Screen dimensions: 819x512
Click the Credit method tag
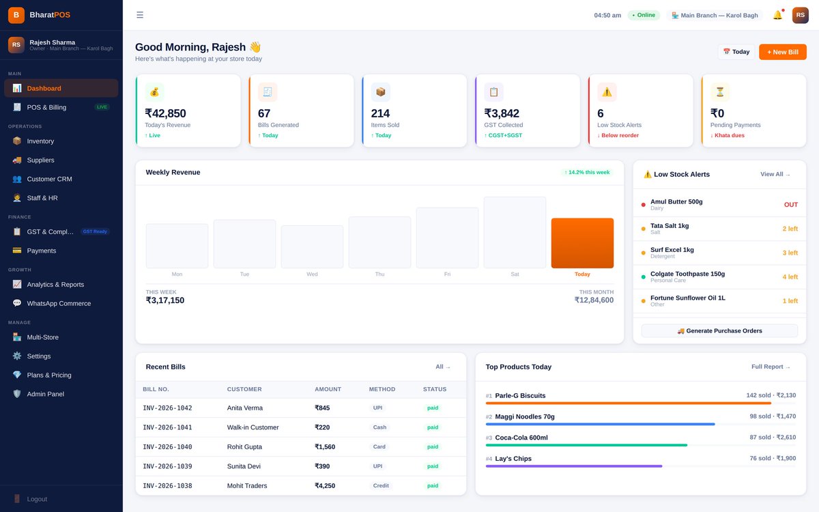pos(381,486)
